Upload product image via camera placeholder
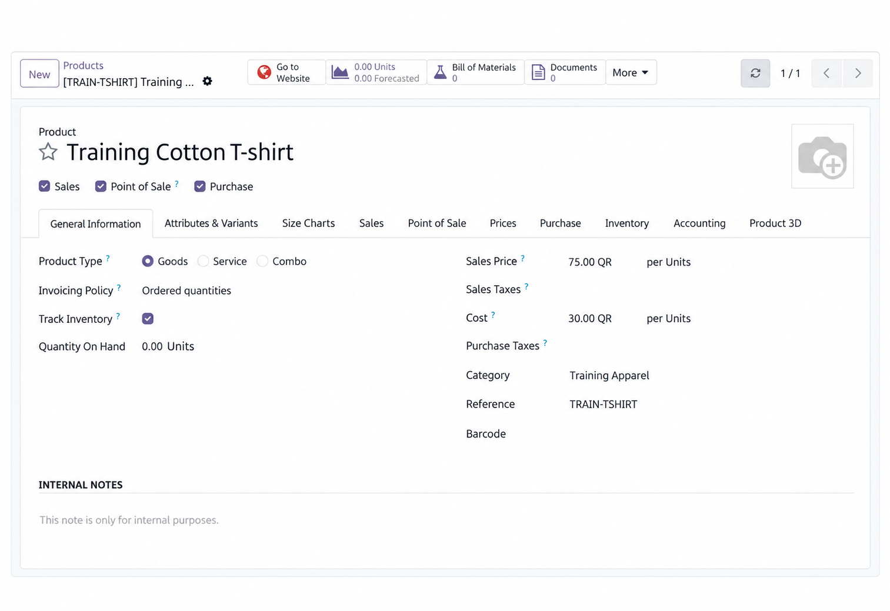The height and width of the screenshot is (611, 890). tap(822, 156)
